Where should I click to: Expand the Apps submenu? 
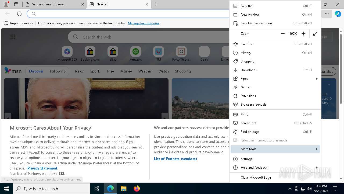pos(275,79)
